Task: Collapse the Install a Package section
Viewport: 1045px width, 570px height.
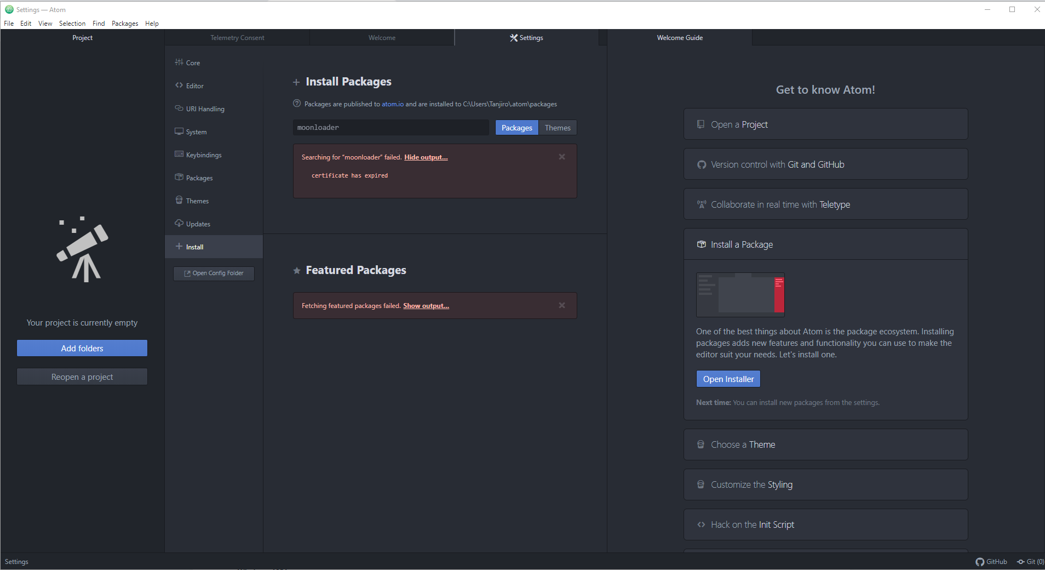Action: [825, 244]
